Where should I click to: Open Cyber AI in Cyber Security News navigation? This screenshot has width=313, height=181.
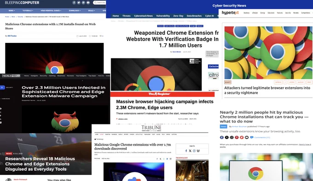click(209, 16)
